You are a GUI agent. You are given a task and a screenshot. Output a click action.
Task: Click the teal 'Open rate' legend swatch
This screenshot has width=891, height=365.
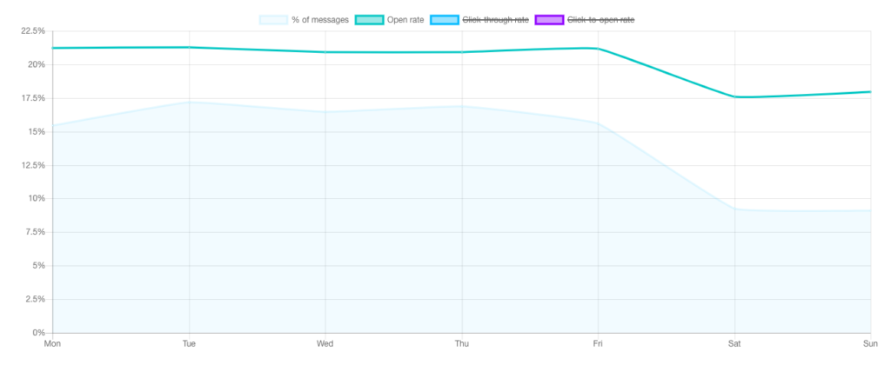tap(369, 19)
